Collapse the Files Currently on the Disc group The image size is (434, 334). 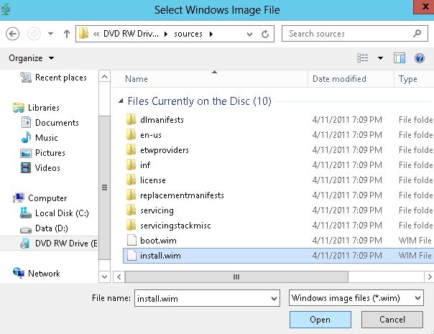tap(121, 101)
